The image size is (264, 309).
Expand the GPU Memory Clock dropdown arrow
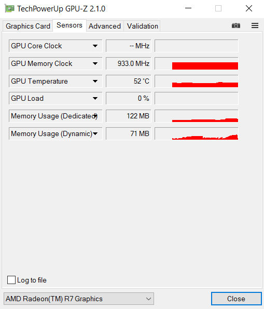(x=95, y=64)
